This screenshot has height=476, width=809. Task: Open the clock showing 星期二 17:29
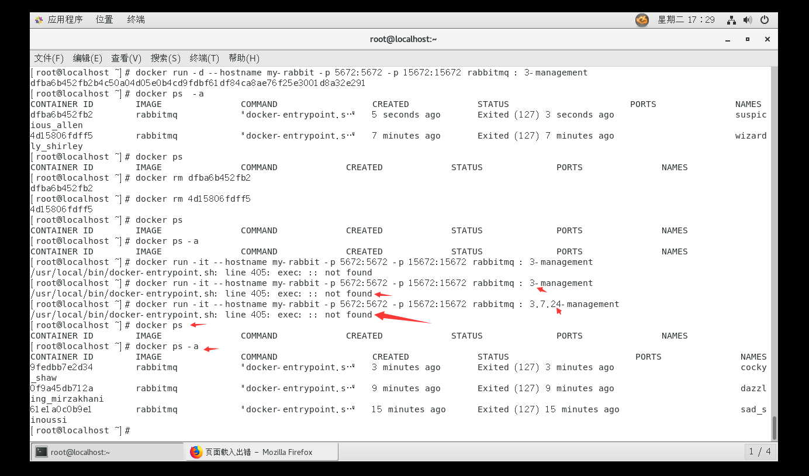coord(686,20)
